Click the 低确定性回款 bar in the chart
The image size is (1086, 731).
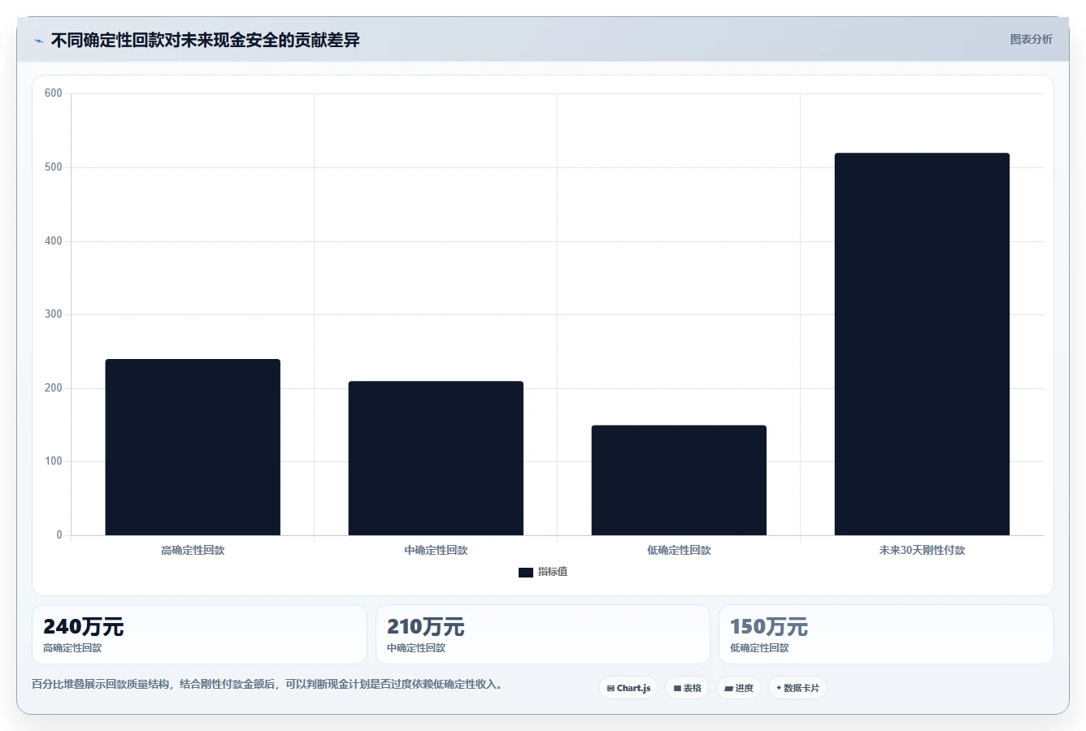click(679, 480)
